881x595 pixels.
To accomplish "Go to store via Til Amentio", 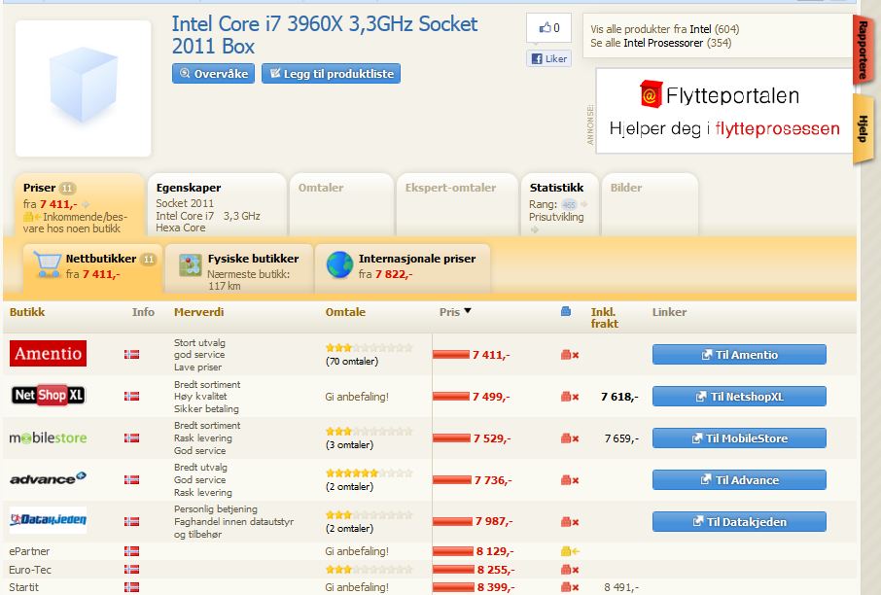I will [x=739, y=355].
